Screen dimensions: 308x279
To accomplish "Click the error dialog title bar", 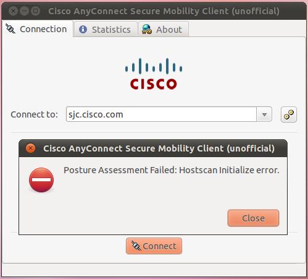I will point(153,148).
